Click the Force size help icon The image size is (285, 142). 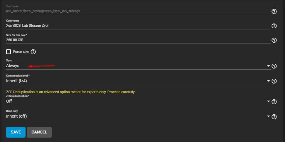pyautogui.click(x=33, y=52)
